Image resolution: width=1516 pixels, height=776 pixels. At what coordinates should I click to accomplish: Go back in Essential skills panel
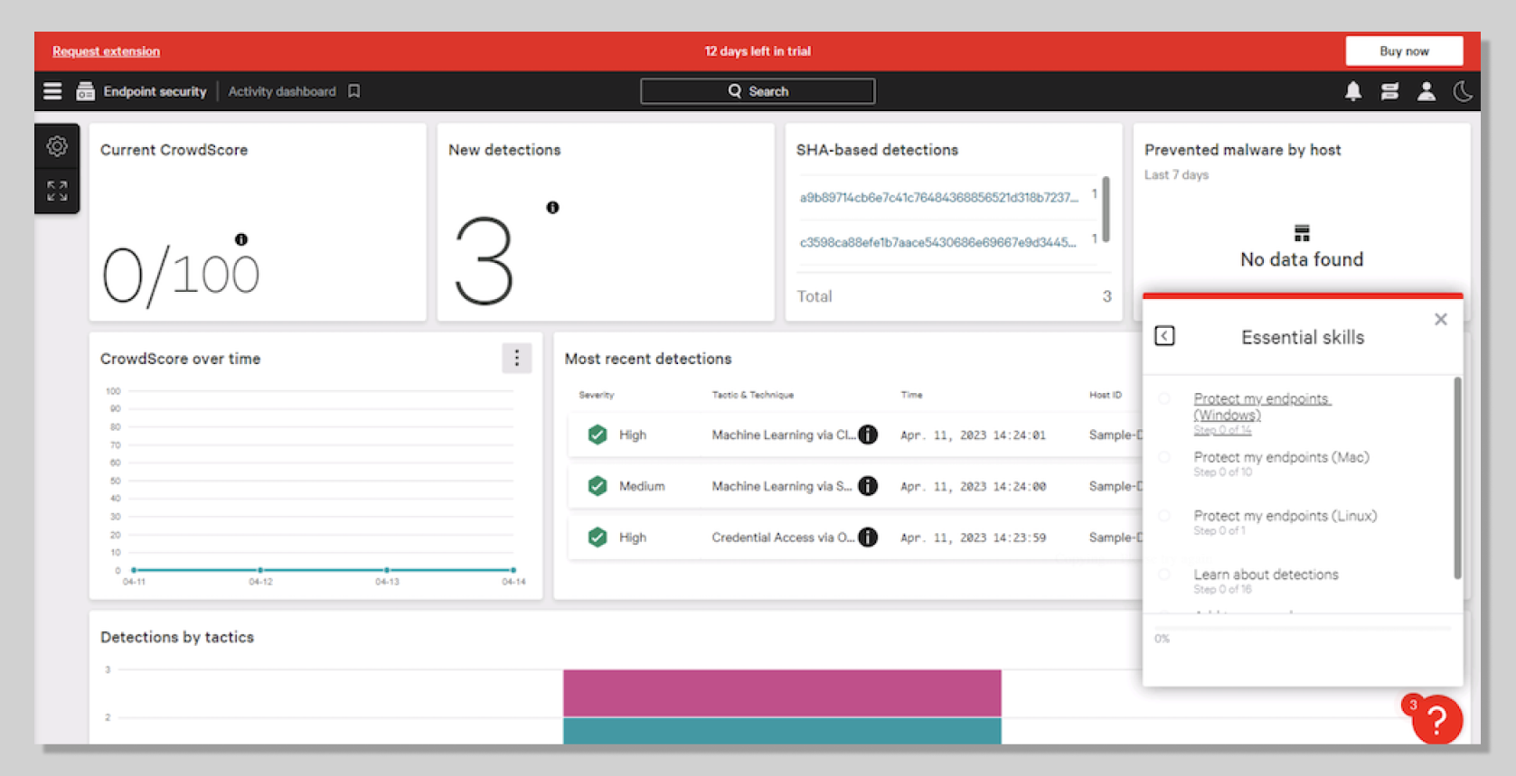point(1165,336)
